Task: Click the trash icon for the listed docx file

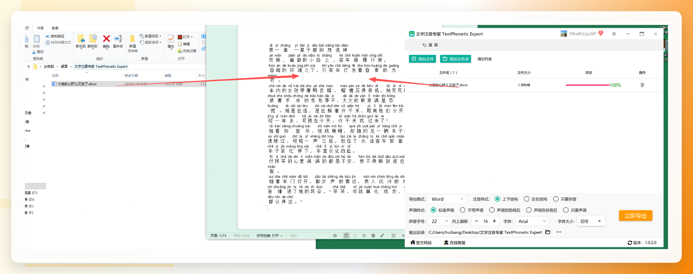Action: point(642,85)
